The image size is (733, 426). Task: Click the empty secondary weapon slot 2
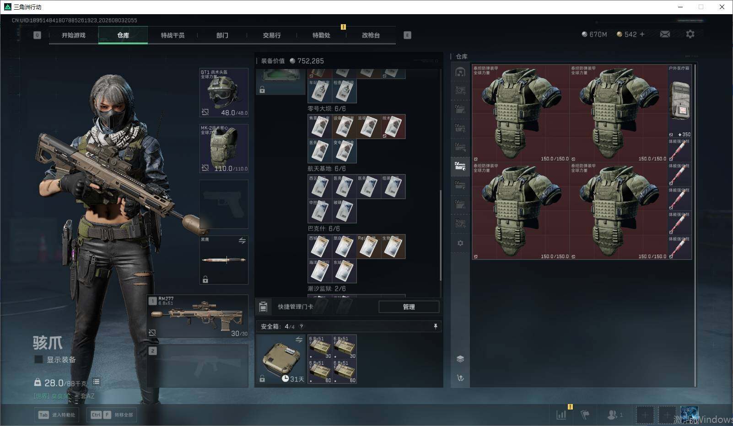198,366
